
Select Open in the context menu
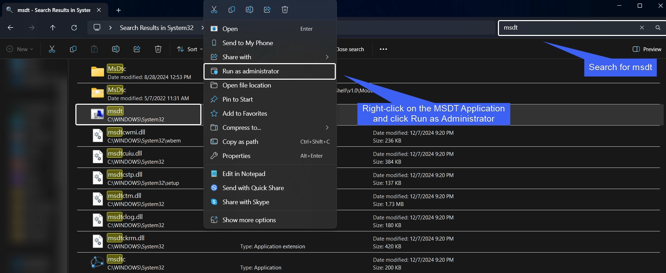(x=270, y=29)
